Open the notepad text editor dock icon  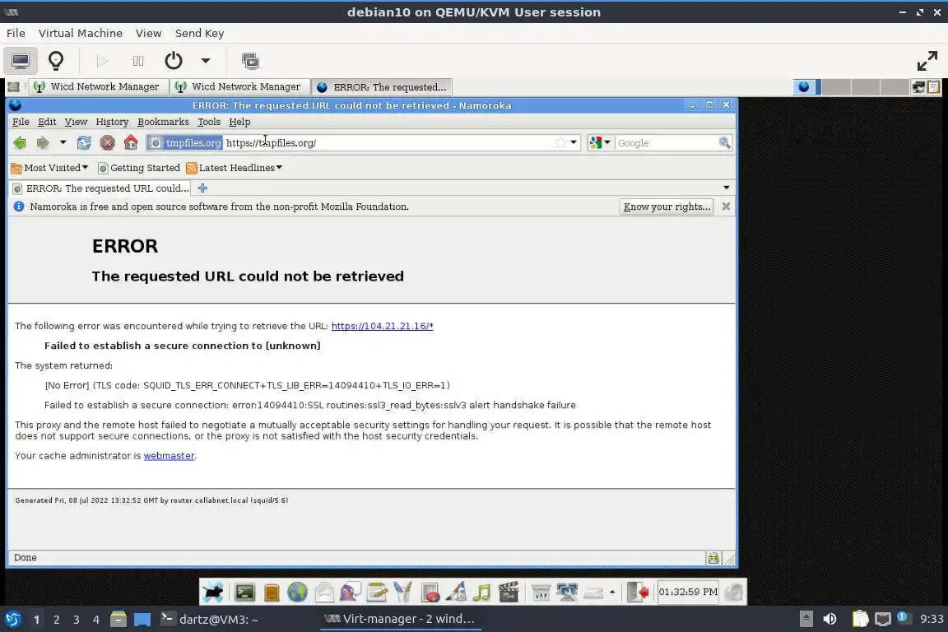tap(377, 592)
